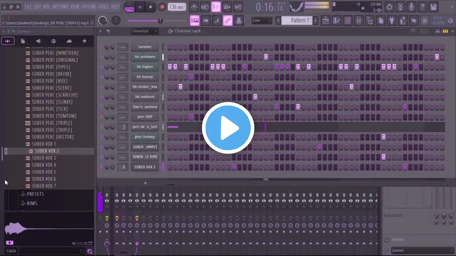Screen dimensions: 456x256
Task: Select the browser all tab icon
Action: coord(7,41)
